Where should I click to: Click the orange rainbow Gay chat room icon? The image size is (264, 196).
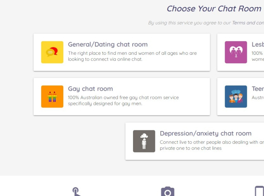pyautogui.click(x=52, y=96)
